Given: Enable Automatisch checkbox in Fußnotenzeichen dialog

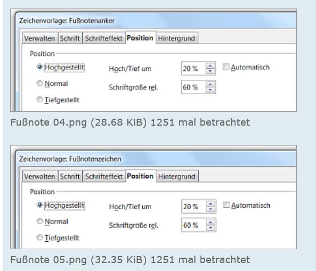Looking at the screenshot, I should click(x=226, y=205).
